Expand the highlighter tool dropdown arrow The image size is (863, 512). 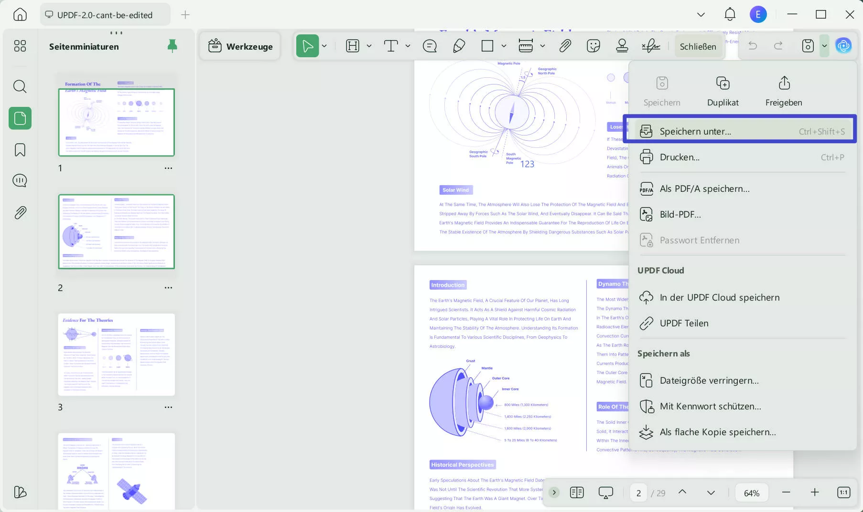click(x=369, y=46)
